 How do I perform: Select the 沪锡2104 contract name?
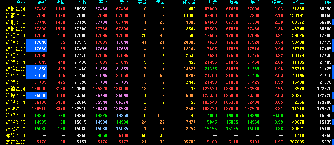[15, 102]
